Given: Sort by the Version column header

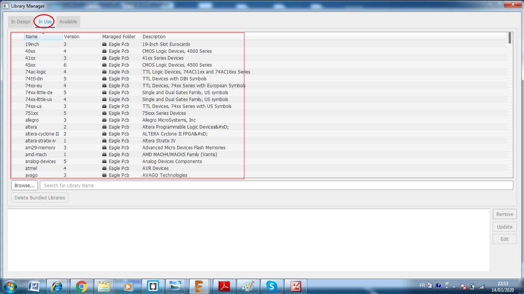Looking at the screenshot, I should (81, 37).
